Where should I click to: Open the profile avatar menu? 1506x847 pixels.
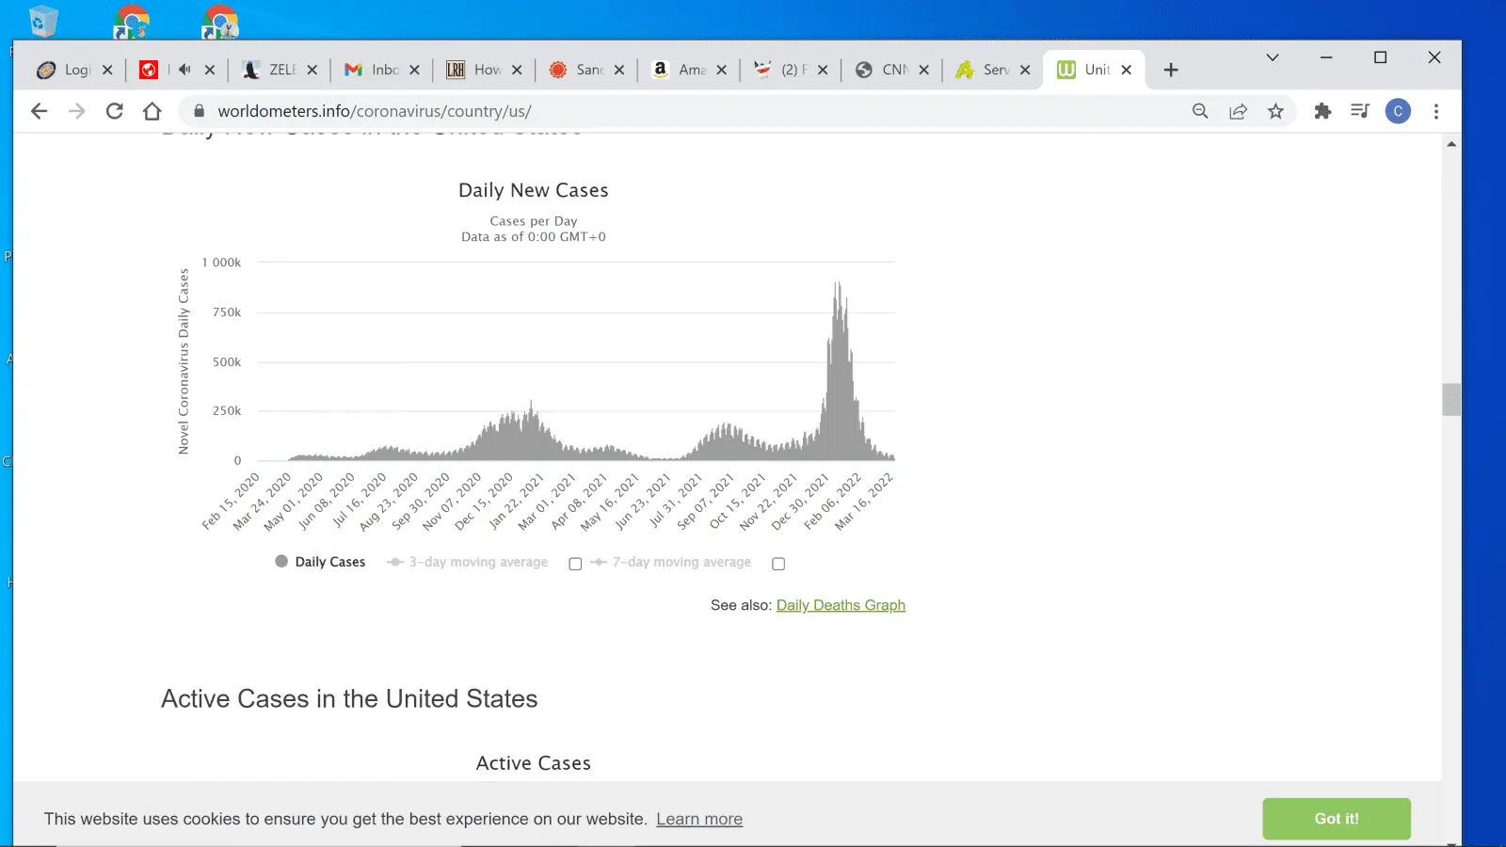(1398, 111)
